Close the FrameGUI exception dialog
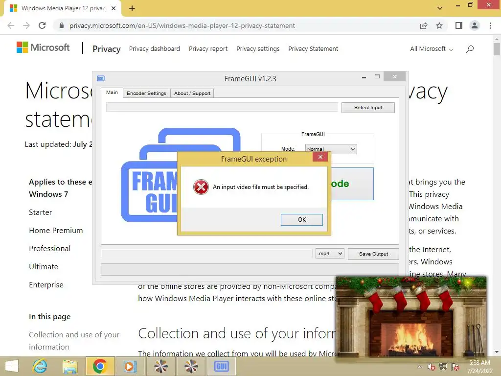 click(320, 157)
